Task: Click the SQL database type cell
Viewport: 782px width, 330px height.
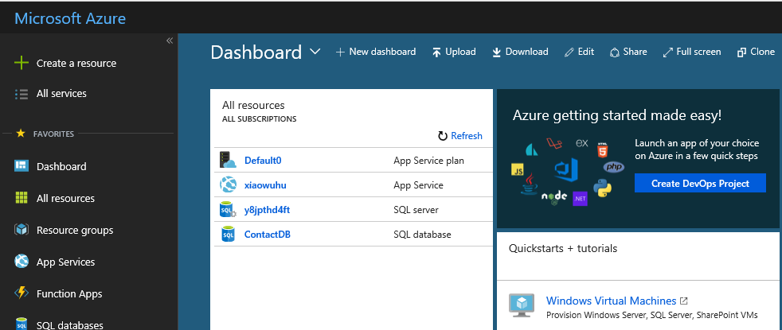Action: pos(422,234)
